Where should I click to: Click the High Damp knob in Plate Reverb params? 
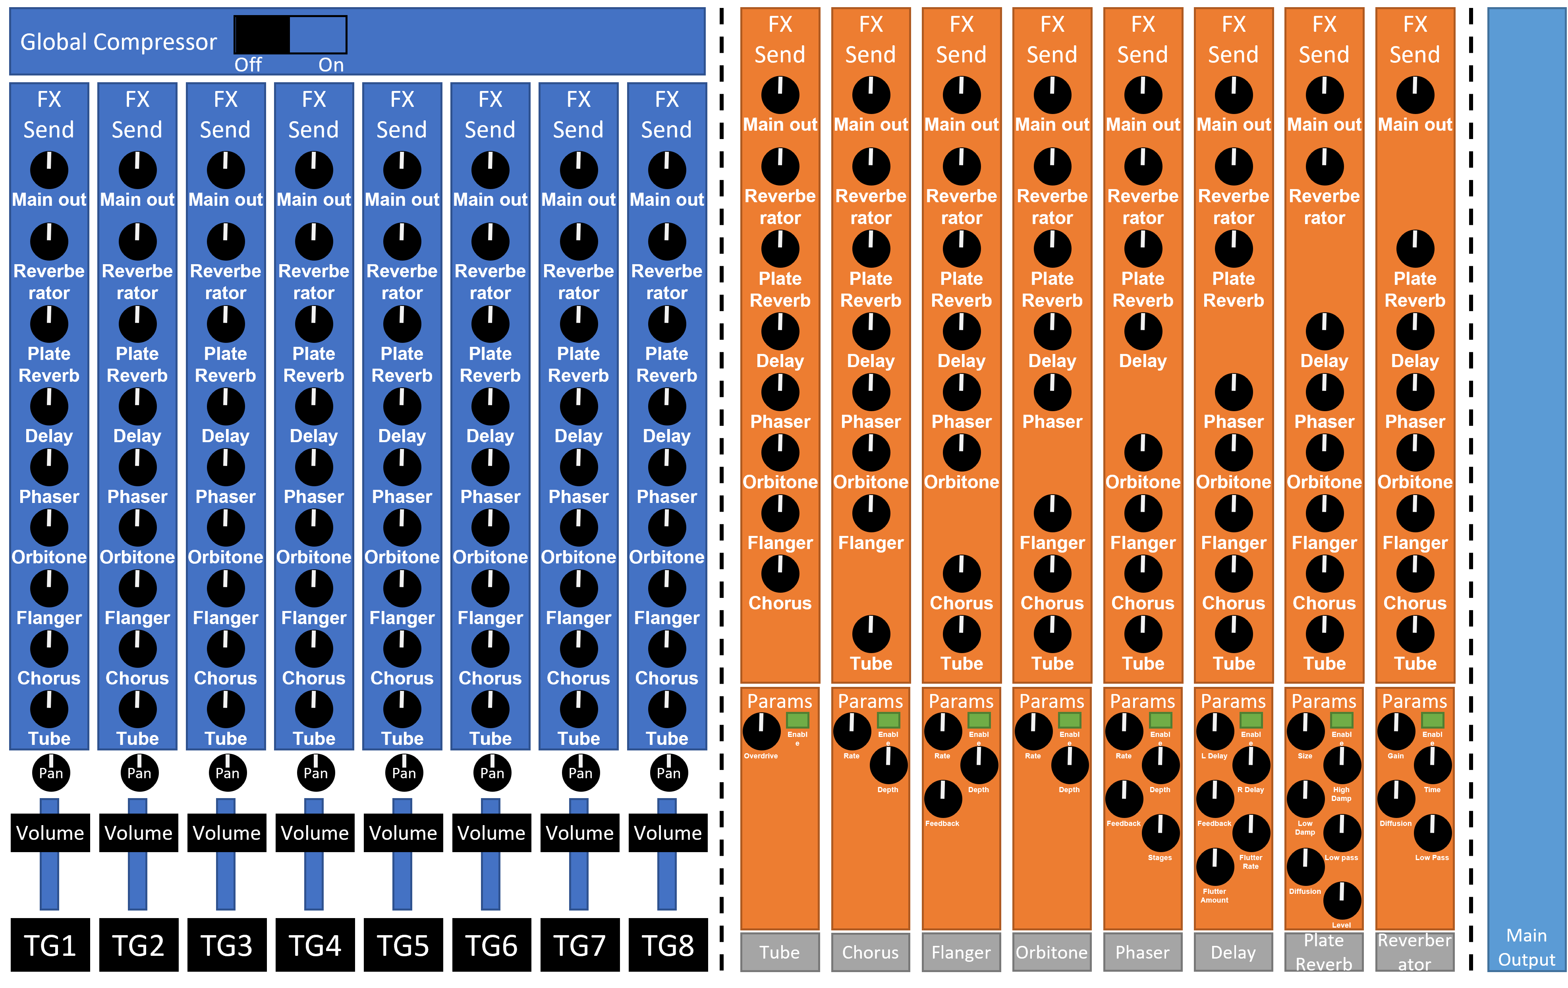tap(1341, 765)
